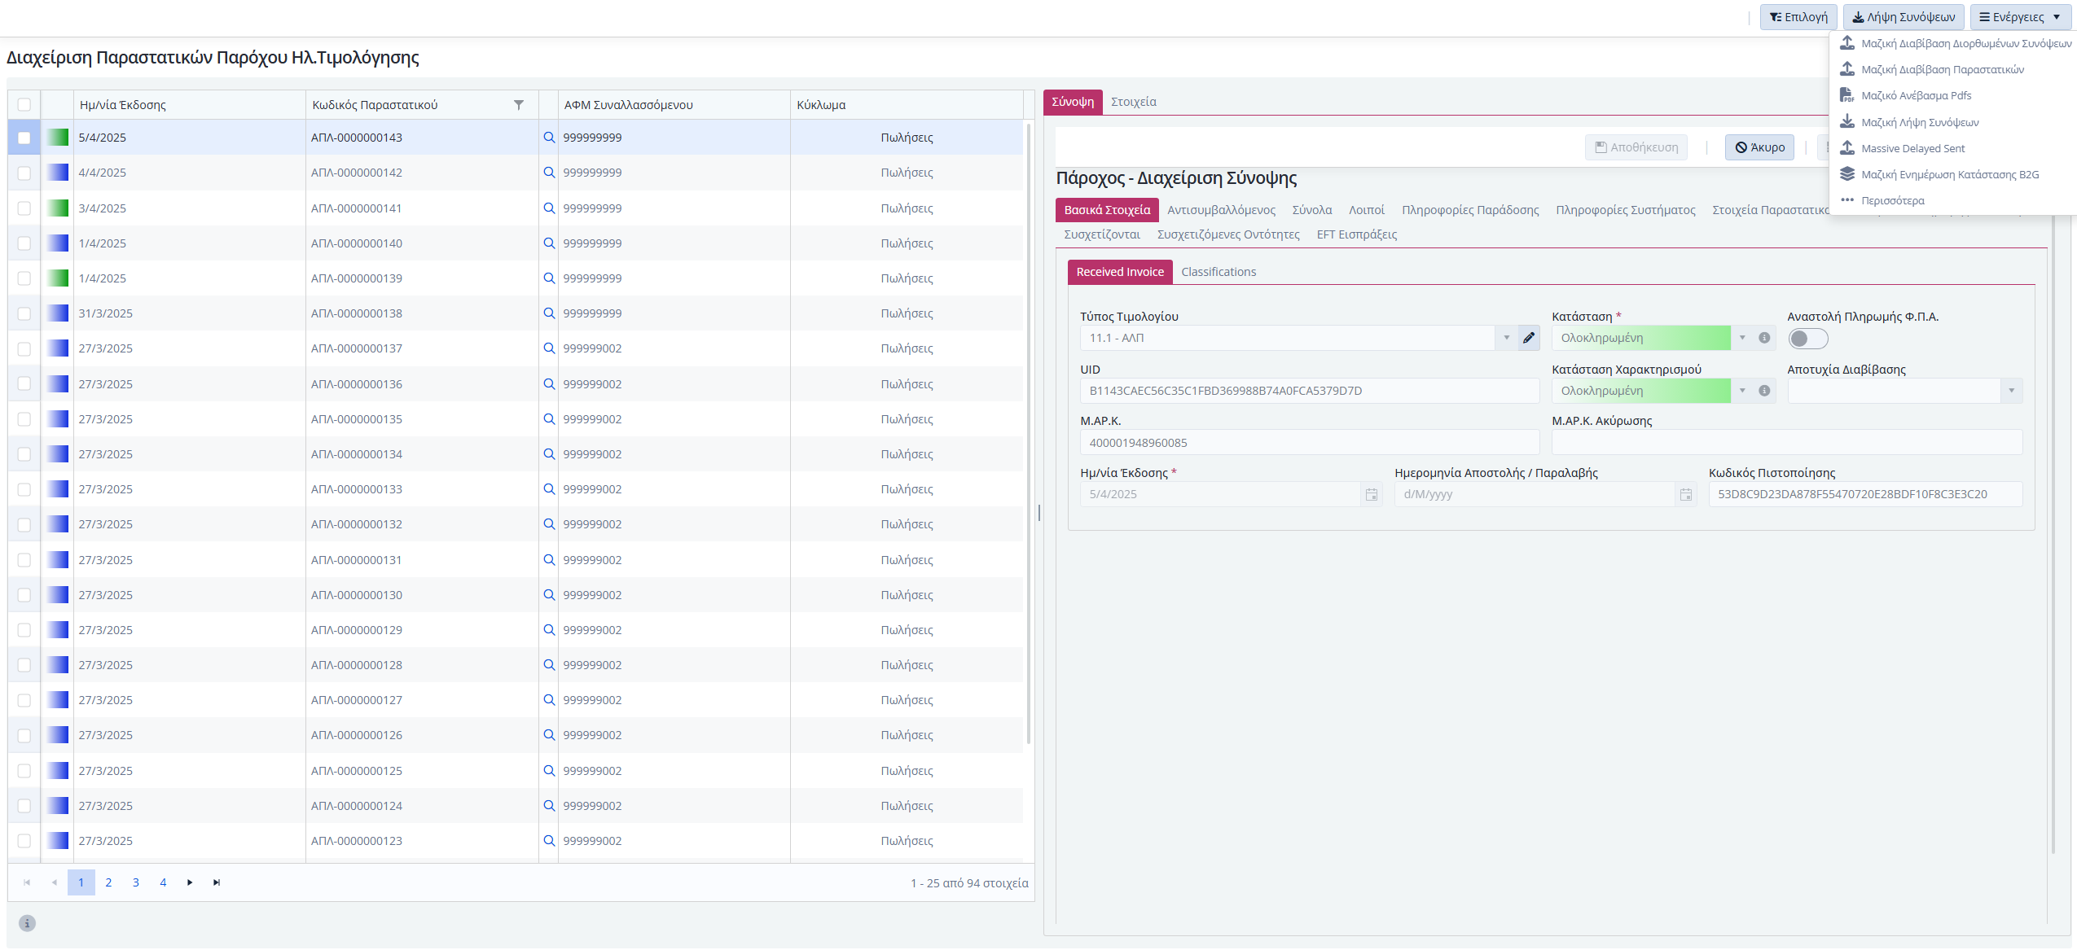Toggle select-all checkbox in grid header
The height and width of the screenshot is (950, 2077).
[x=24, y=105]
